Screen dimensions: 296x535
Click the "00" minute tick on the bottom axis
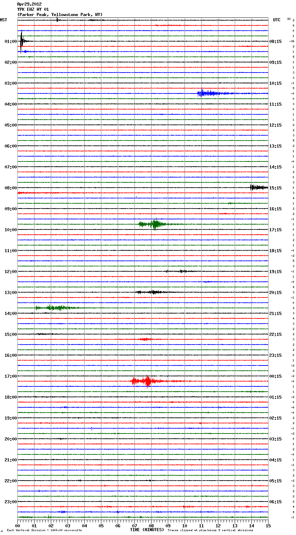click(x=17, y=526)
